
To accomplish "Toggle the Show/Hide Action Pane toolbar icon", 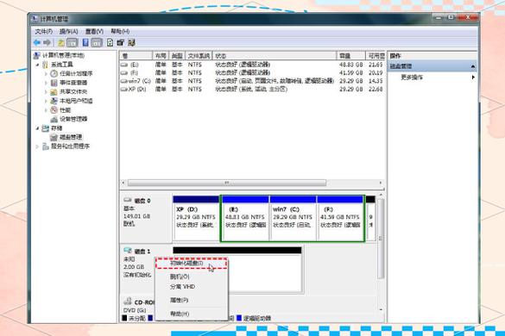I will click(97, 42).
